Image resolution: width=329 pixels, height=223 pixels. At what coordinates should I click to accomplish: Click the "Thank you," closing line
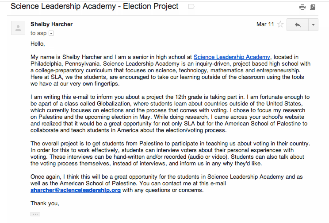45,203
